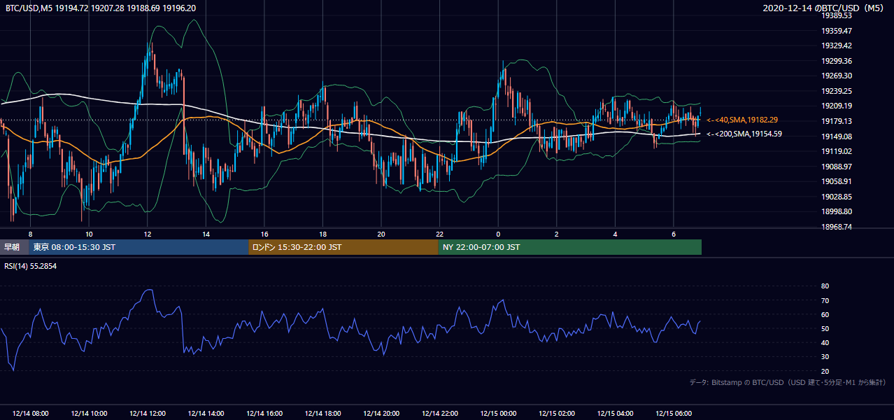Click the 12/14 12:00 time axis label
894x420 pixels.
[x=148, y=414]
